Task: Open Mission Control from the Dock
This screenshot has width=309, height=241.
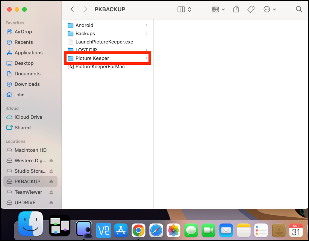Action: [x=59, y=226]
